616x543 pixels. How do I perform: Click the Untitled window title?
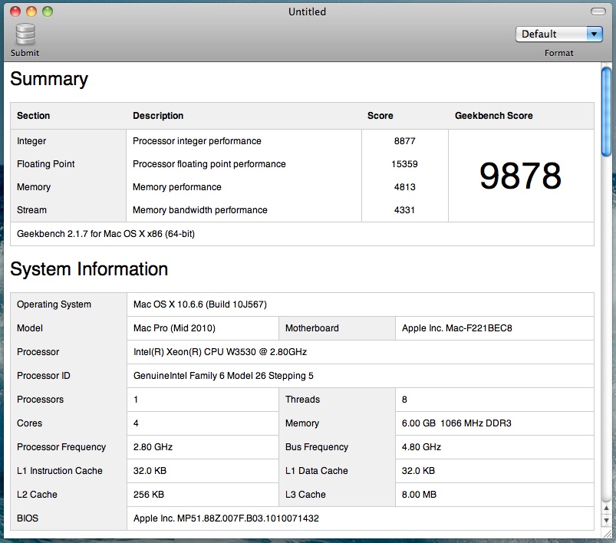coord(307,12)
